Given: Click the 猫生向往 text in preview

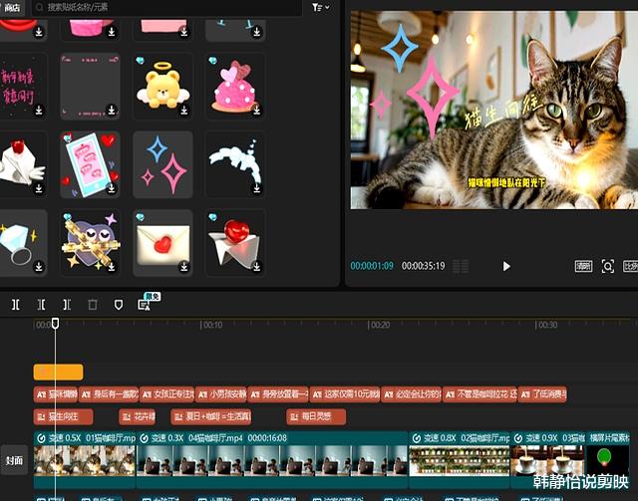Looking at the screenshot, I should pos(503,112).
